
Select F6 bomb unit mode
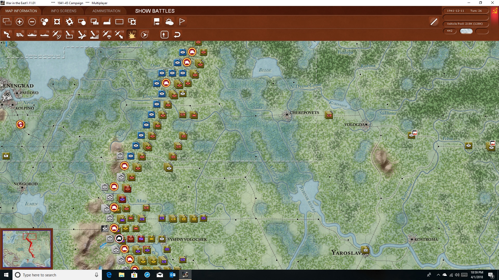69,34
